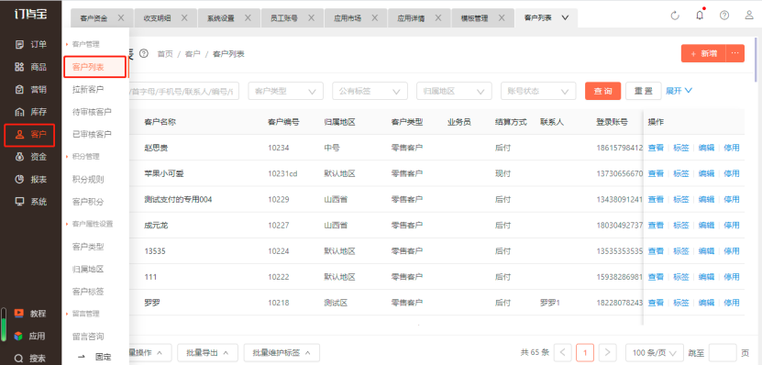The height and width of the screenshot is (365, 762).
Task: Open the 订单 orders sidebar icon
Action: tap(19, 45)
